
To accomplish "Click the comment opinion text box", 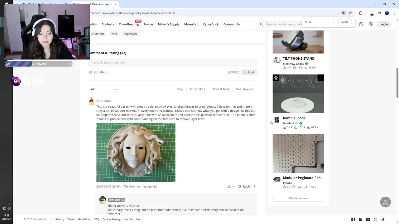I will point(172,63).
